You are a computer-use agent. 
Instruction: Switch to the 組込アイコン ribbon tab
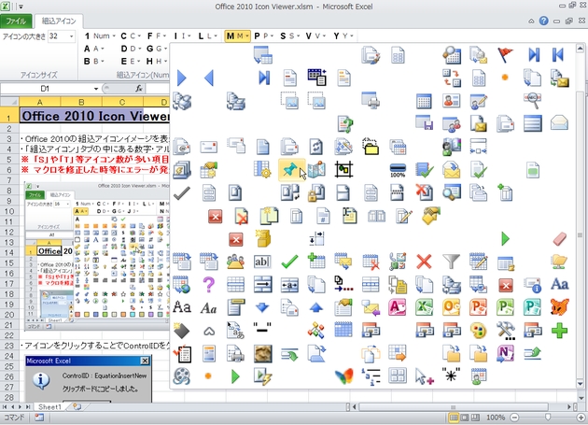coord(59,21)
